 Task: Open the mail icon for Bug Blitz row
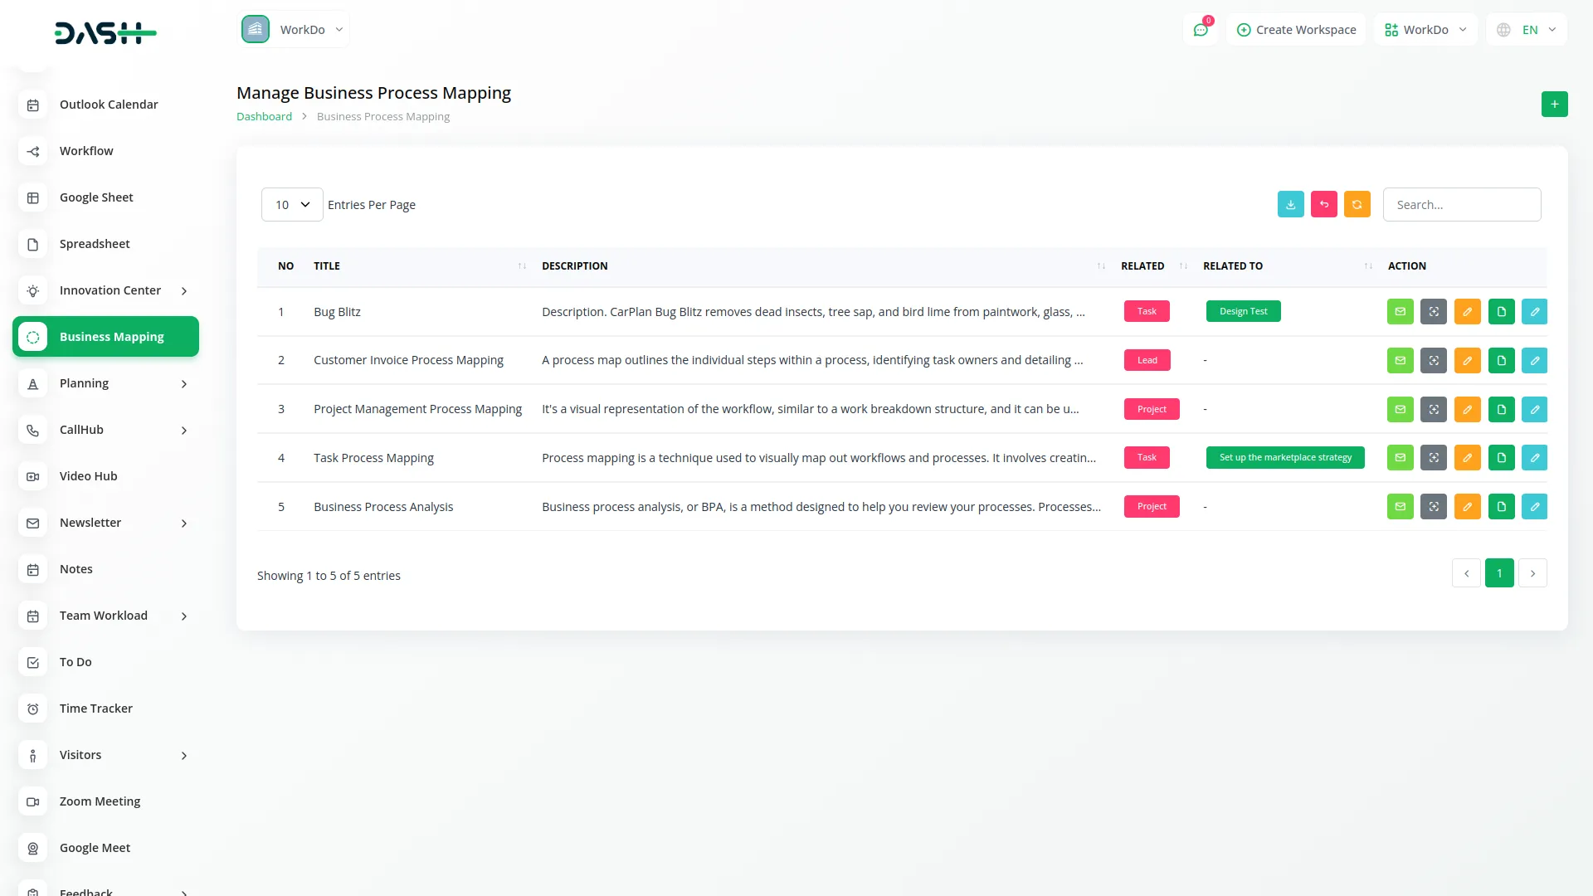(x=1400, y=311)
